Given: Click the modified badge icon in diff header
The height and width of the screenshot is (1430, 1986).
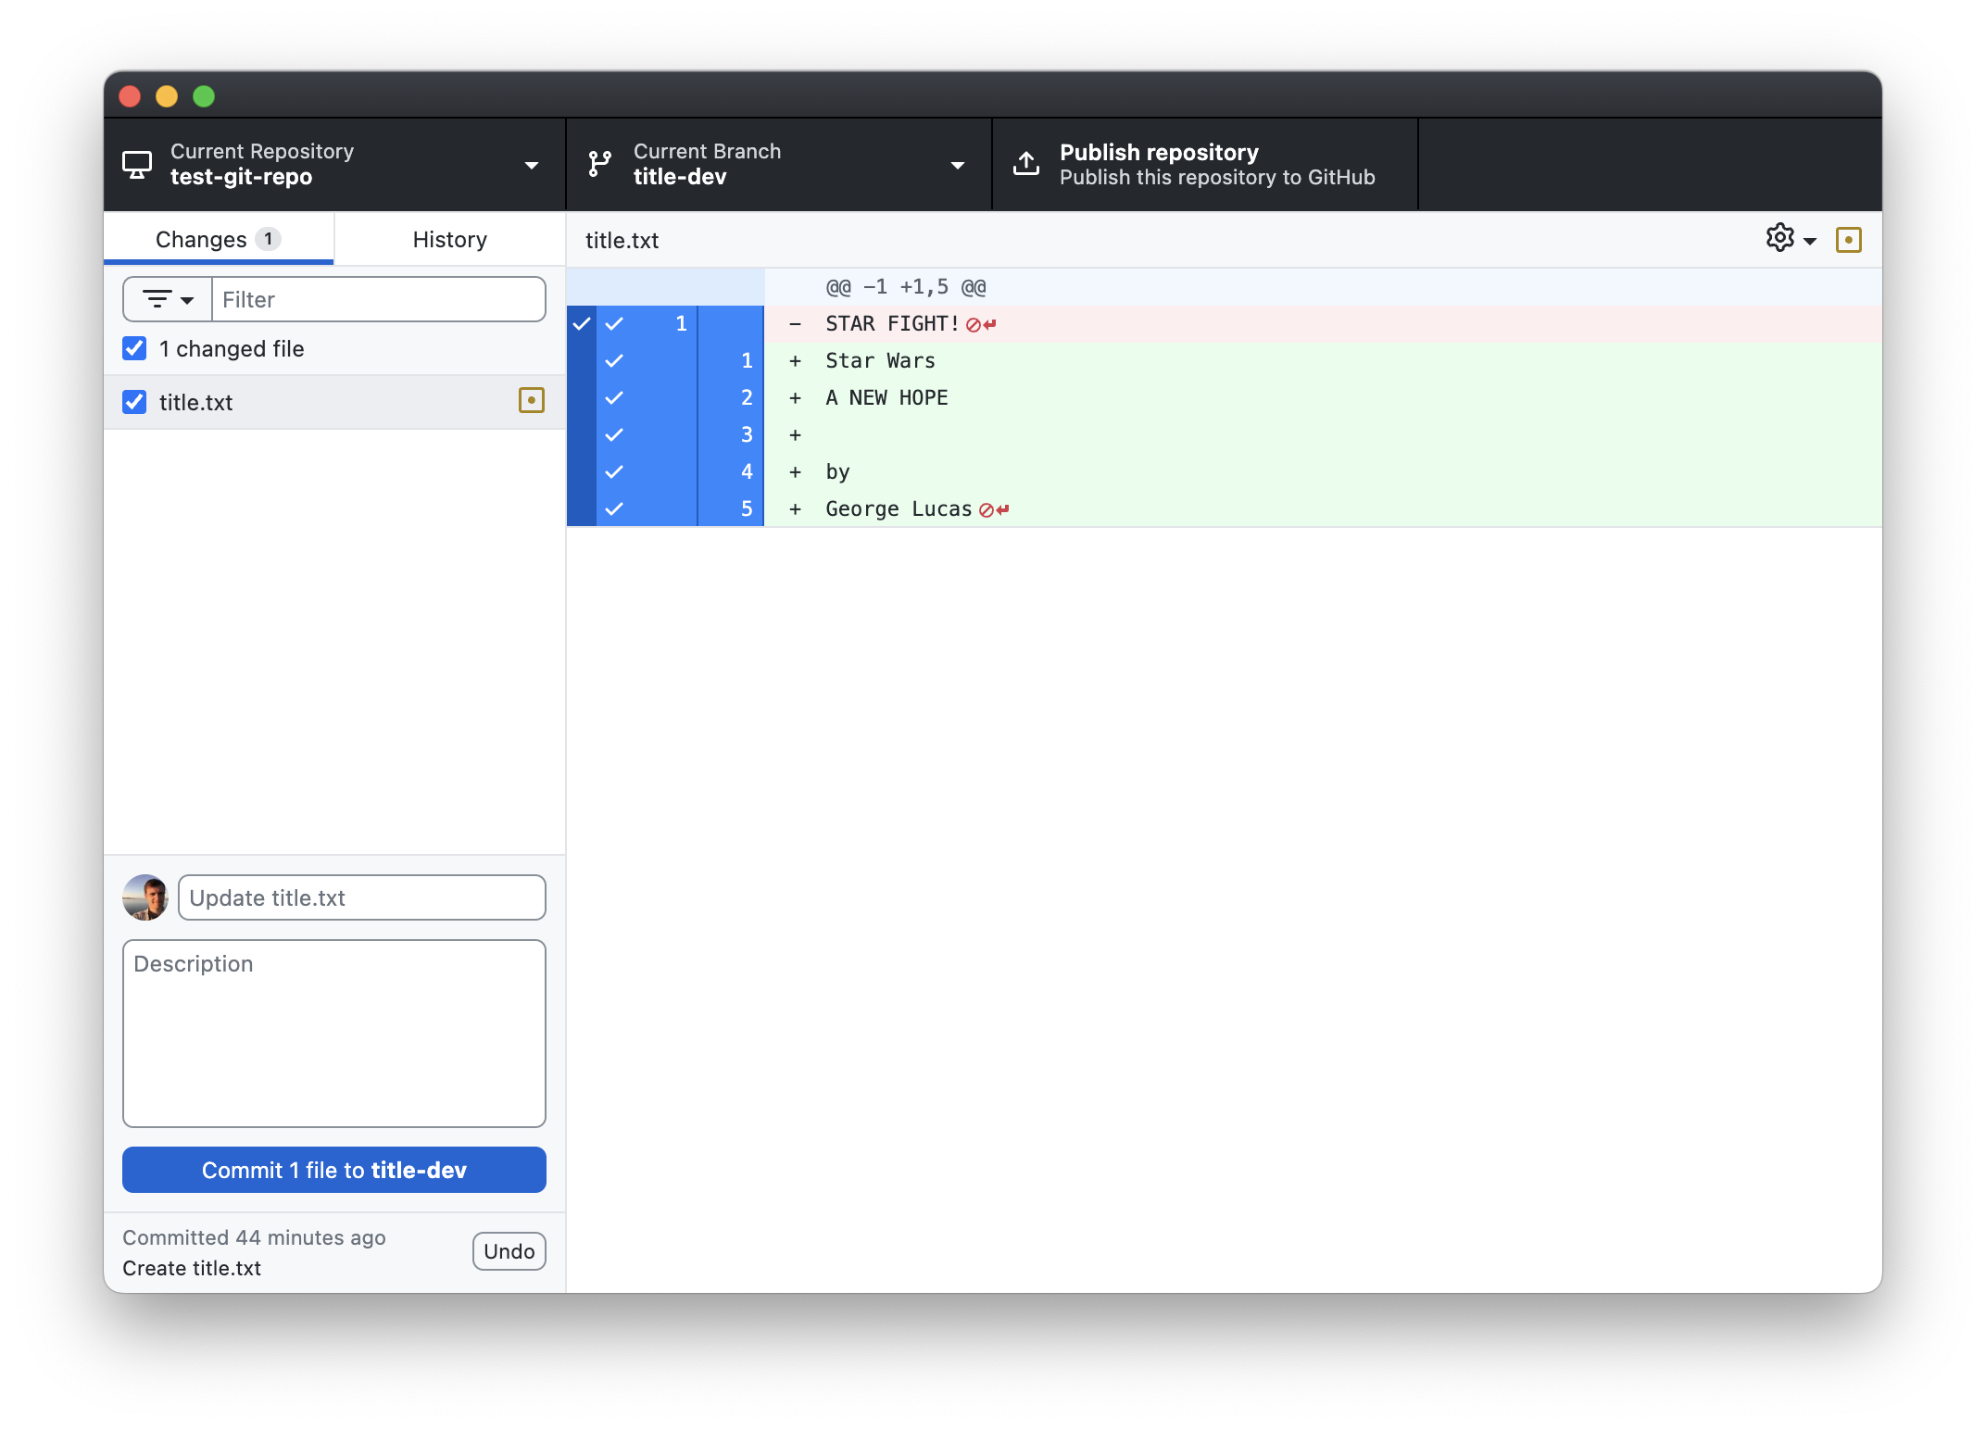Looking at the screenshot, I should (1849, 240).
